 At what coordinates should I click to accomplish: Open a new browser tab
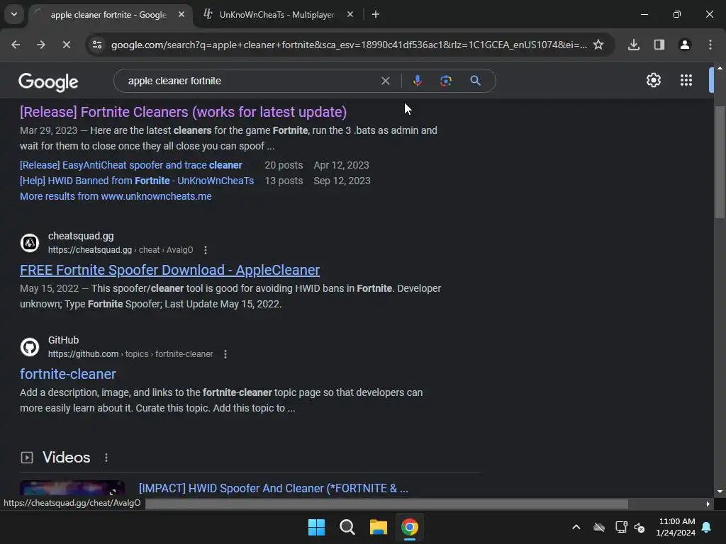point(376,14)
